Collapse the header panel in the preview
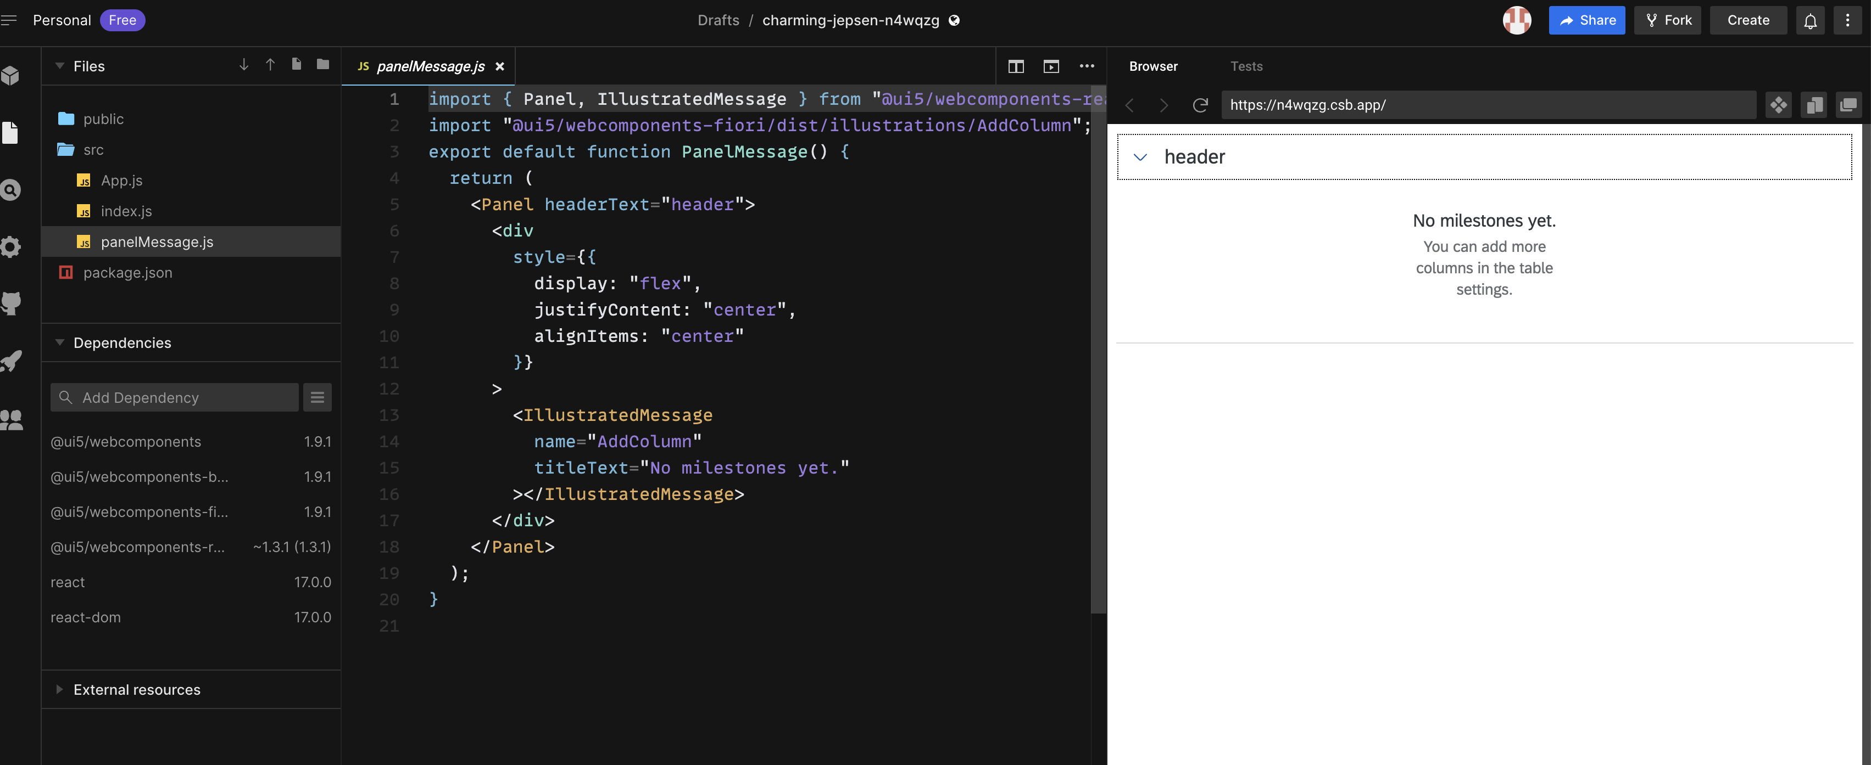The width and height of the screenshot is (1871, 765). coord(1140,156)
